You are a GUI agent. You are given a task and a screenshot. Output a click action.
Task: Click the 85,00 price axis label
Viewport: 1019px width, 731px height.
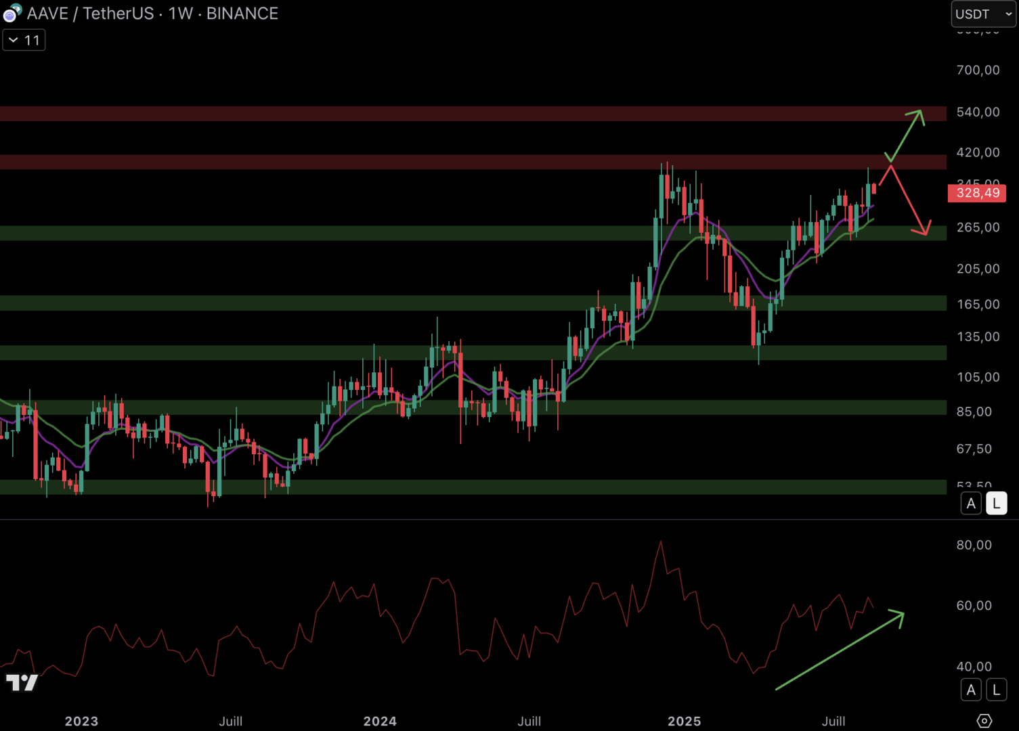(974, 412)
